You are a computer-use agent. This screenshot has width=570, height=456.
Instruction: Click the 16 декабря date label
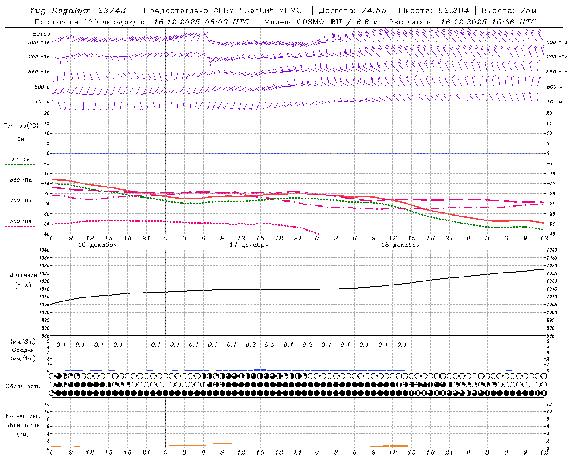98,245
